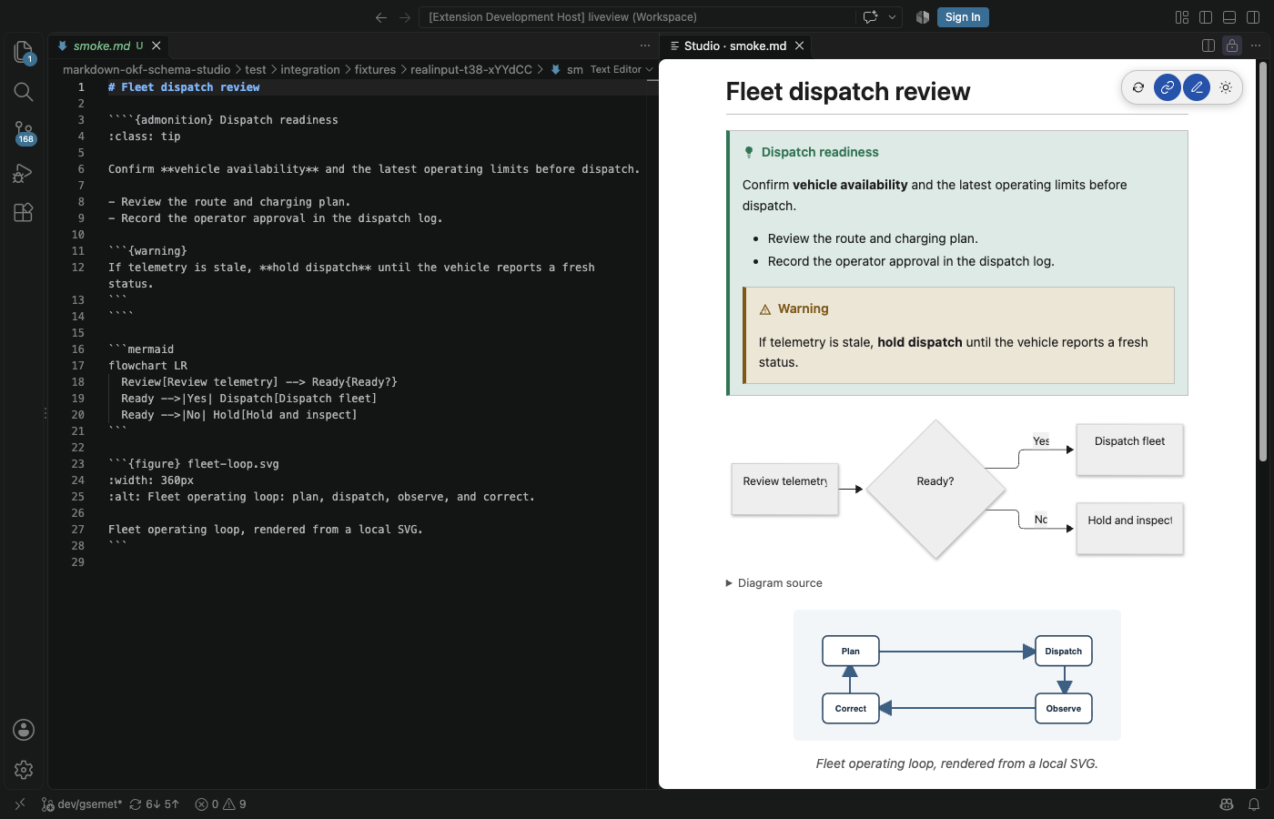Expand the Diagram source disclosure

tap(774, 583)
